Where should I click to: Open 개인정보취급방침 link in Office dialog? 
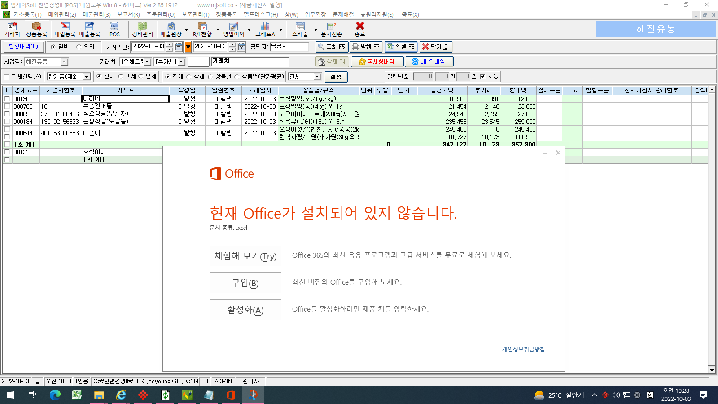click(523, 349)
